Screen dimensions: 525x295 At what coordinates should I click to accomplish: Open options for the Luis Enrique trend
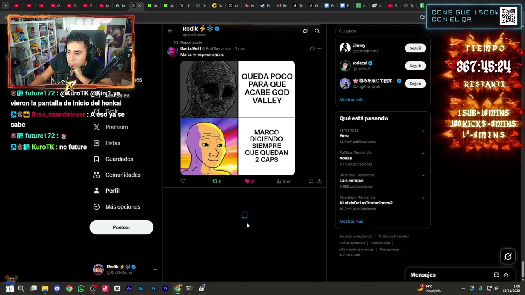[x=423, y=176]
